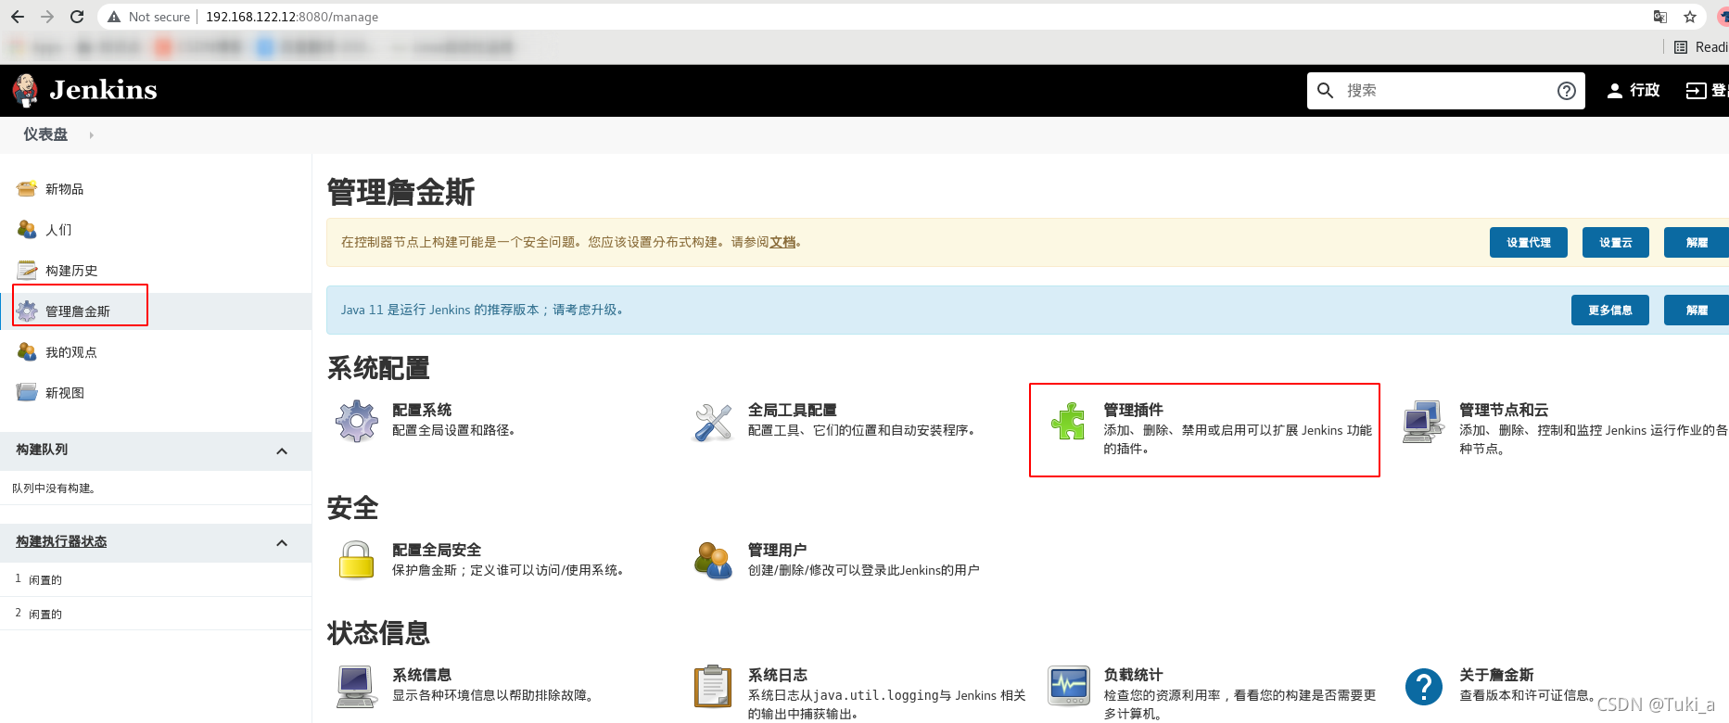This screenshot has width=1729, height=723.
Task: Open the 配置系统 title link
Action: (x=422, y=410)
